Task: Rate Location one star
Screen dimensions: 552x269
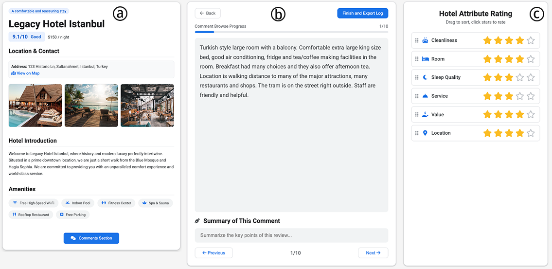Action: click(487, 133)
